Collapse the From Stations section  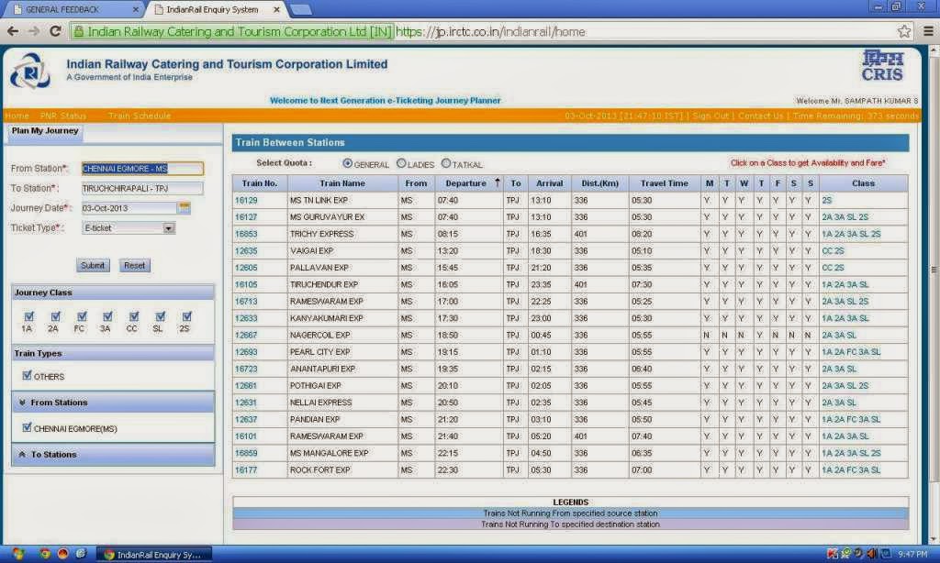(x=113, y=403)
